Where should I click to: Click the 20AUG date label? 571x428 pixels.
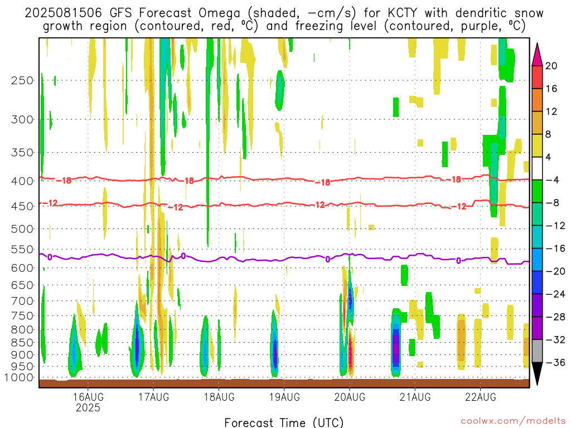coord(350,397)
